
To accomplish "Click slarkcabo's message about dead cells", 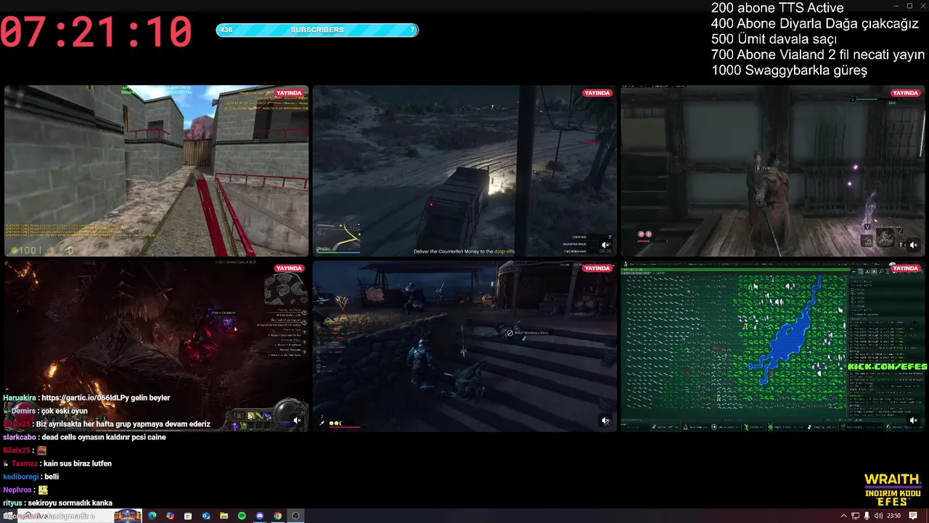I will pos(104,437).
